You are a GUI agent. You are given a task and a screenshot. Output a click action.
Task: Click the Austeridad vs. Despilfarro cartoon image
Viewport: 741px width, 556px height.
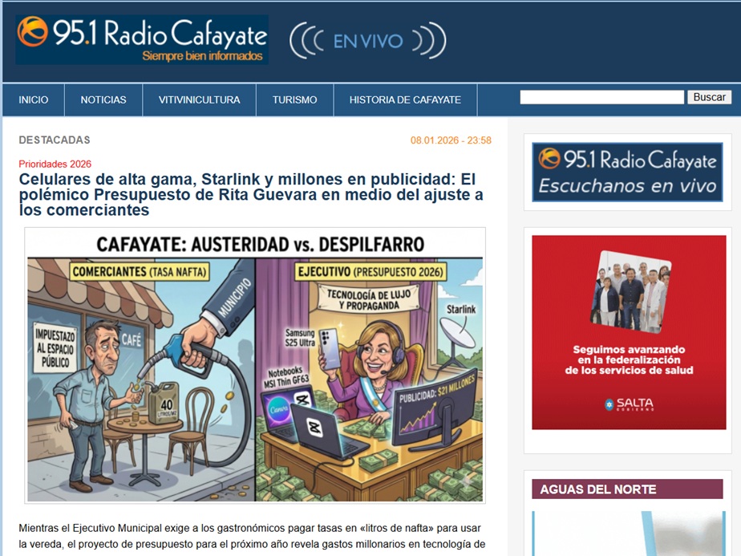[255, 365]
